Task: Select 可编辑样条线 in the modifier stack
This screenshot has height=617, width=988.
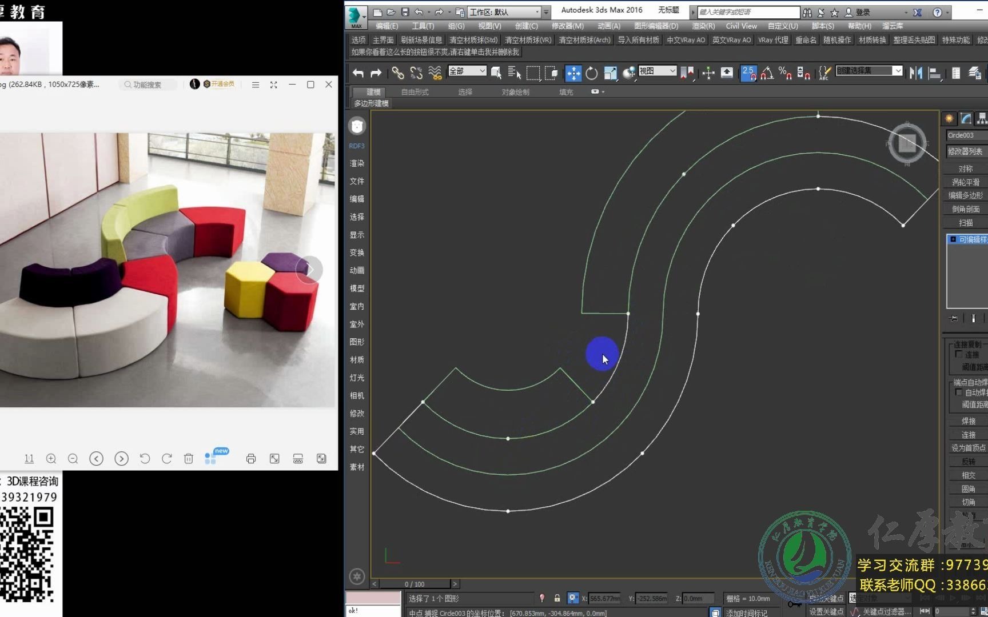Action: (x=970, y=239)
